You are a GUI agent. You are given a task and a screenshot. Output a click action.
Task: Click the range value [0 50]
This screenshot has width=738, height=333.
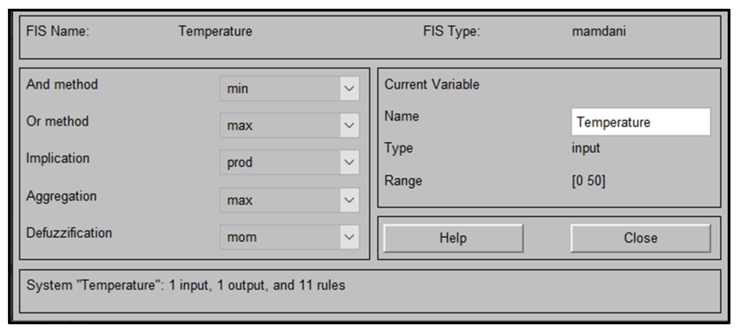(588, 181)
